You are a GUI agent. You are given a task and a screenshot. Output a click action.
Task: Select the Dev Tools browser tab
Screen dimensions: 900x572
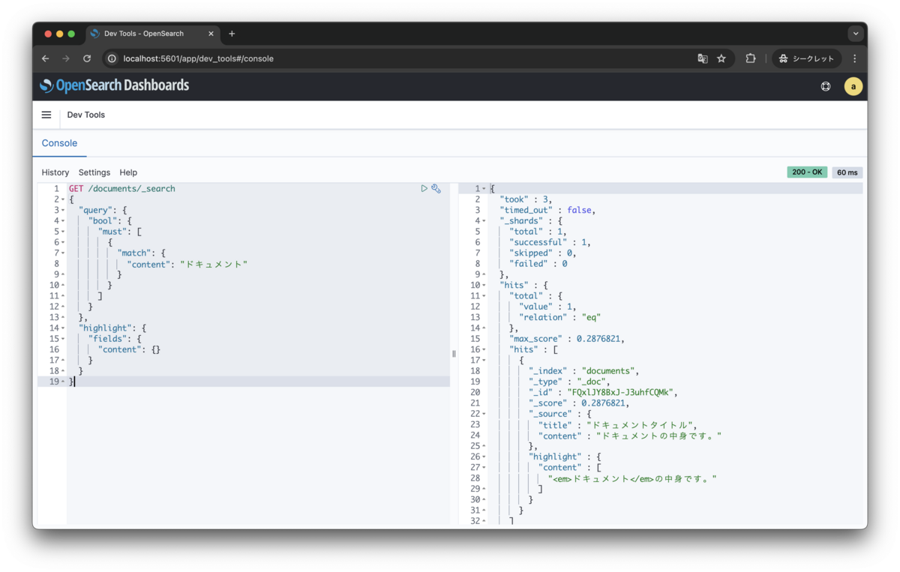tap(152, 34)
